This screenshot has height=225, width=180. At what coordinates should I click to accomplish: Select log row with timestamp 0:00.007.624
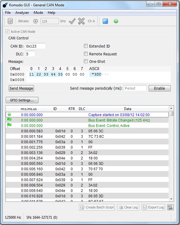(x=87, y=180)
